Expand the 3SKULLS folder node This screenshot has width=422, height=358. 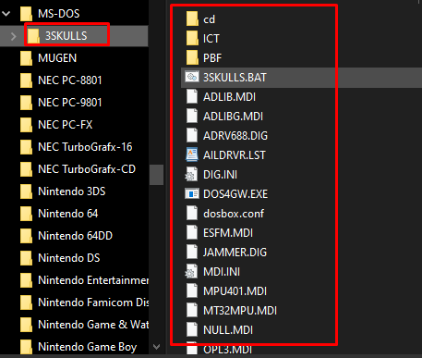click(x=13, y=36)
